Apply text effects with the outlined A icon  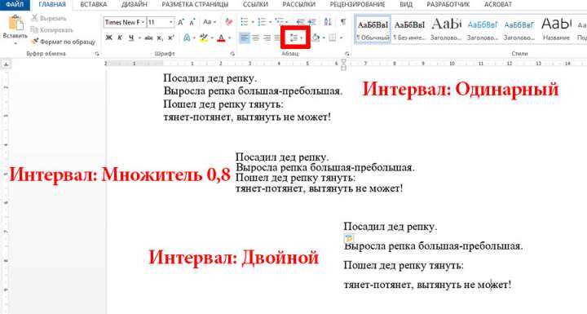click(x=187, y=38)
